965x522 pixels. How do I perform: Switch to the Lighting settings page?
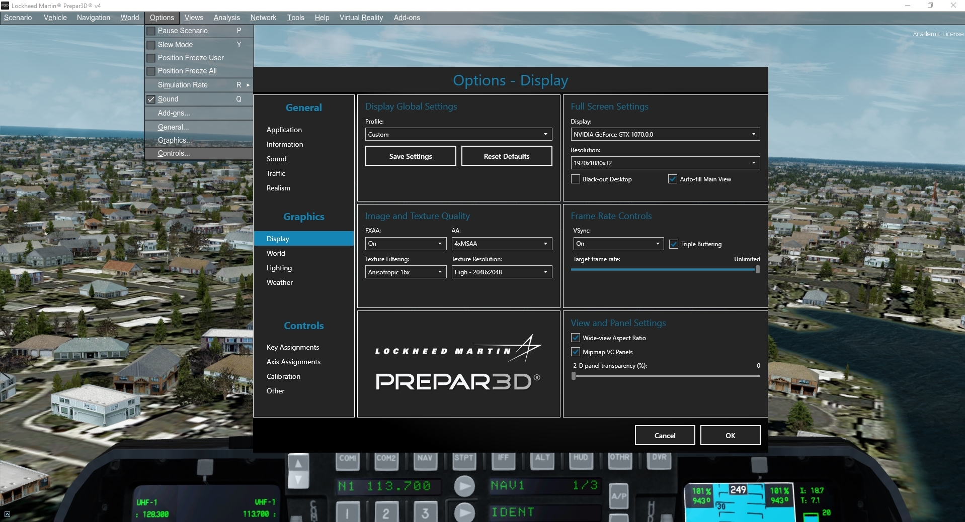(279, 268)
